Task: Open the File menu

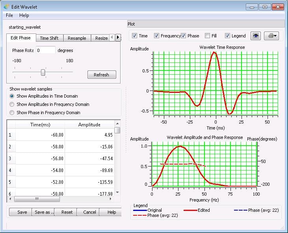Action: 9,15
